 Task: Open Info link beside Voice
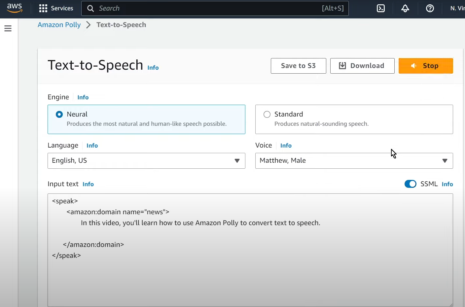286,146
